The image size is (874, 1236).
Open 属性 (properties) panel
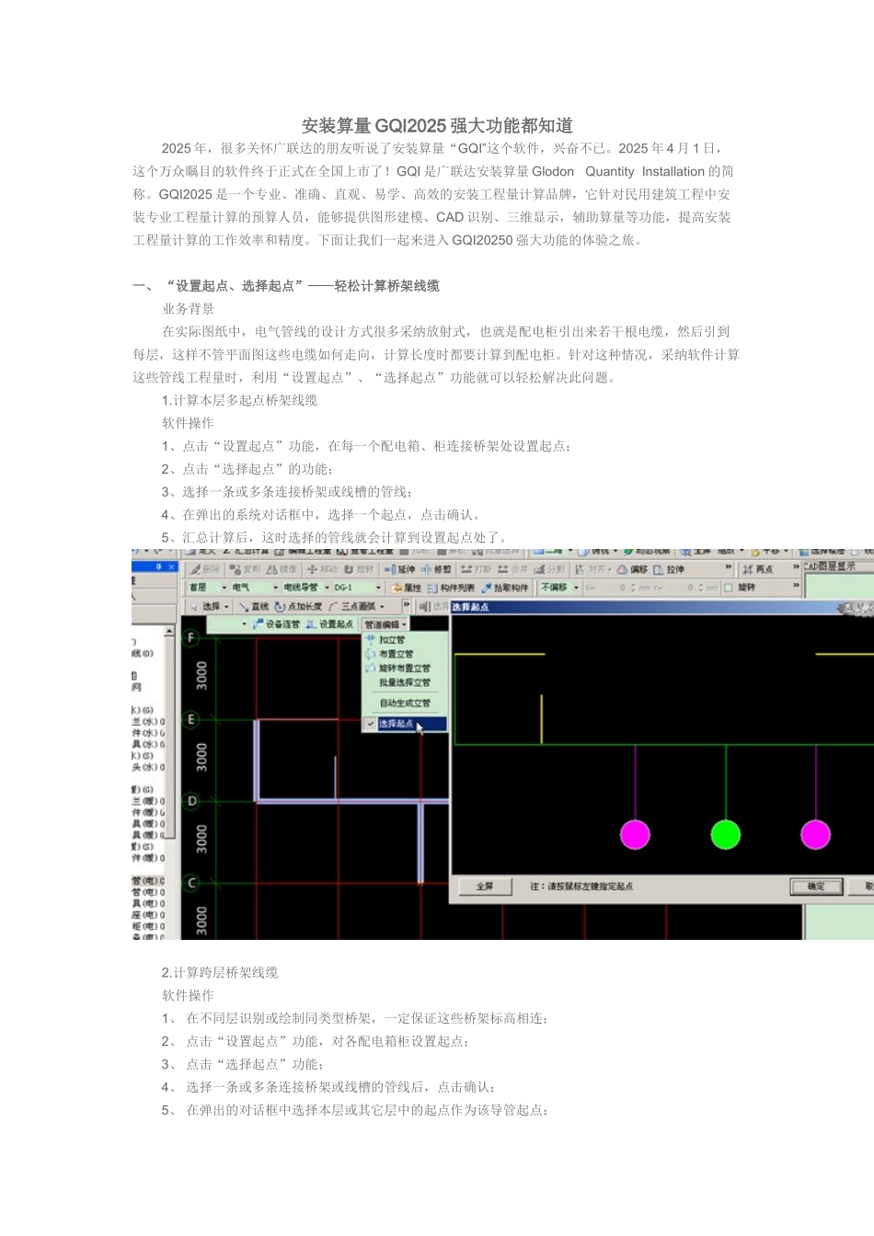coord(407,588)
